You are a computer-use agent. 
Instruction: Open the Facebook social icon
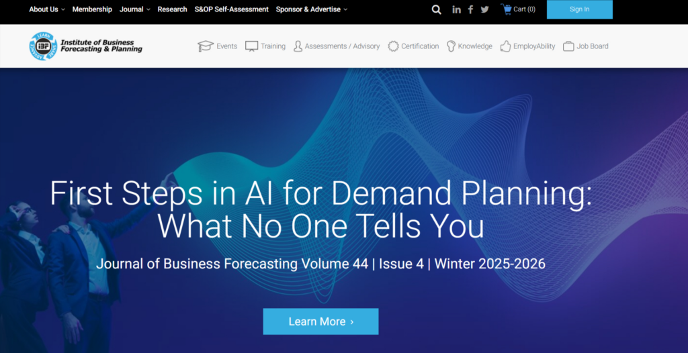tap(470, 9)
